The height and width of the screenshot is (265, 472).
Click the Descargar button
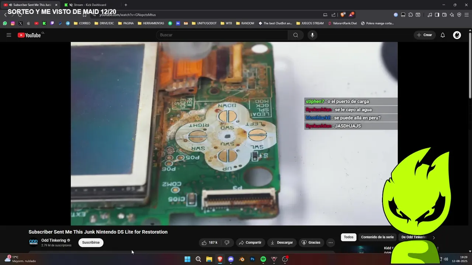tap(282, 243)
